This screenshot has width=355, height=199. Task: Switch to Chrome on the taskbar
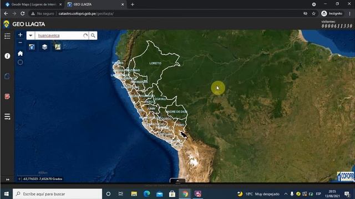[185, 194]
